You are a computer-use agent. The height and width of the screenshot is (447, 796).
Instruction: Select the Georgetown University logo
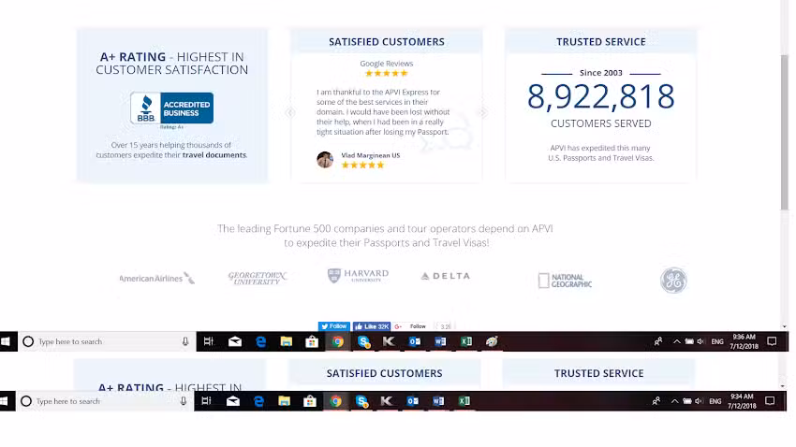(258, 278)
